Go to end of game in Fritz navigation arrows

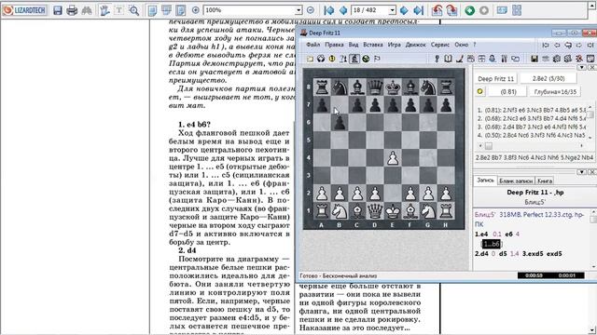pyautogui.click(x=590, y=45)
